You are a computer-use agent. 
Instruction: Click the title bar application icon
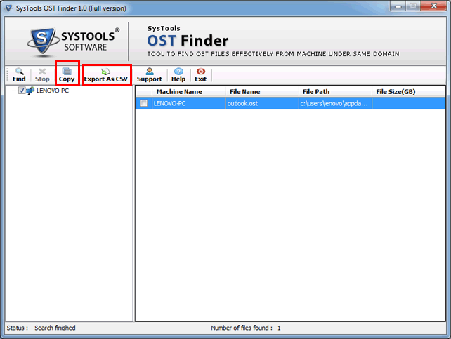9,8
